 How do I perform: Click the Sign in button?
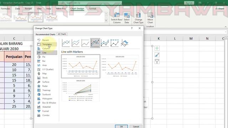click(189, 3)
